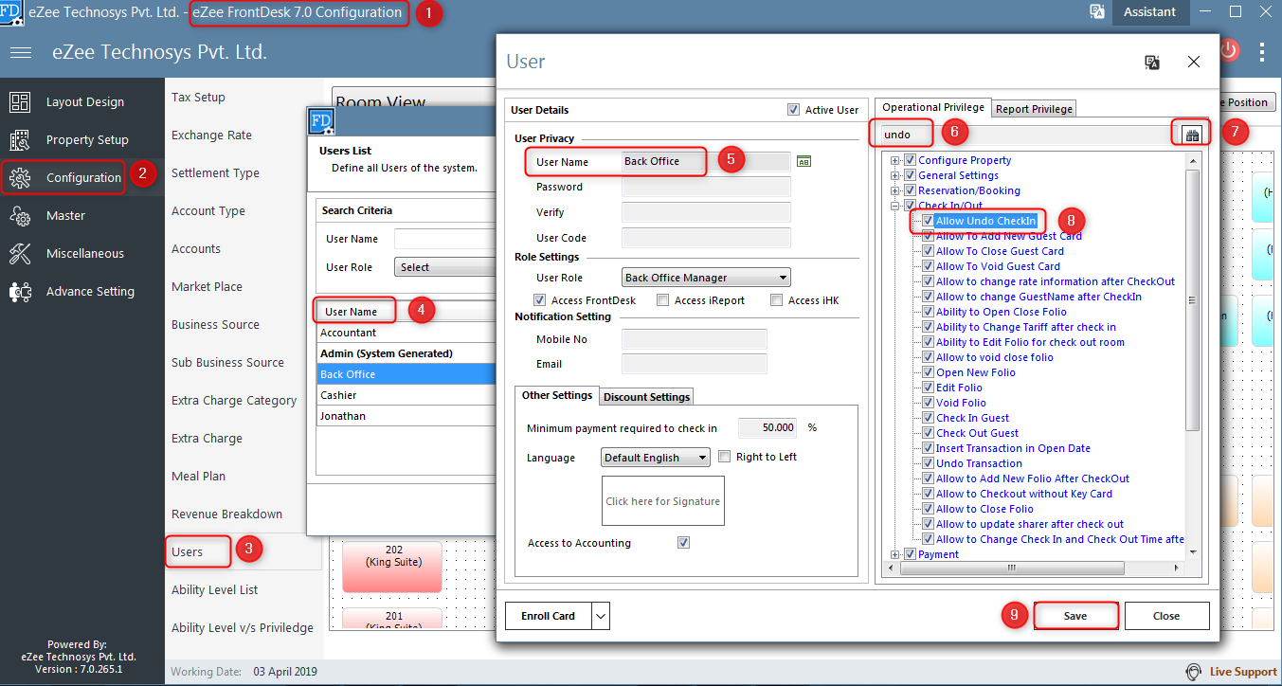
Task: Open the Language dropdown
Action: [655, 458]
